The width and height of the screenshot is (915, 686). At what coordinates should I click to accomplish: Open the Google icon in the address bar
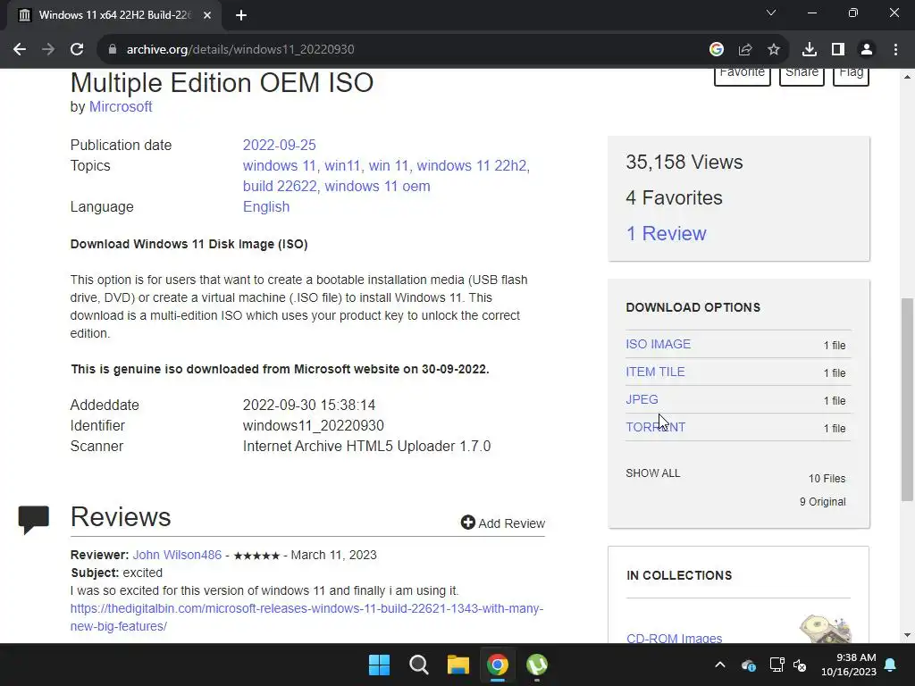(717, 49)
